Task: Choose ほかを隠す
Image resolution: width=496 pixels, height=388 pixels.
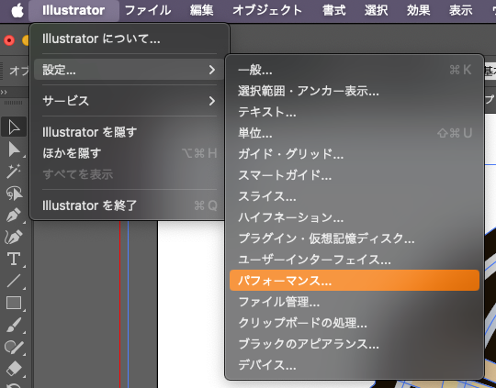Action: click(130, 153)
